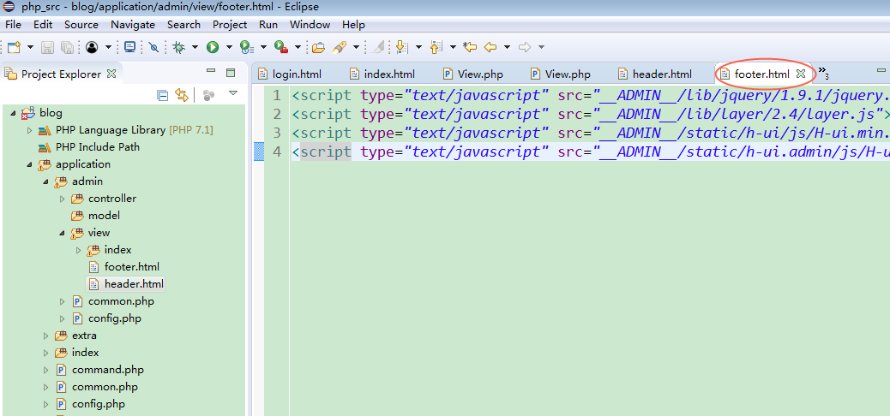Click the External Tools run icon
890x416 pixels.
coord(280,47)
